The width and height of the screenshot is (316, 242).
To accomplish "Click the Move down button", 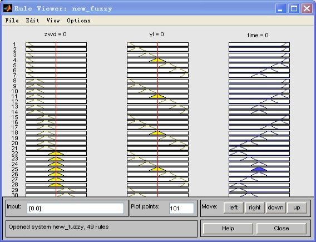I will pos(275,208).
